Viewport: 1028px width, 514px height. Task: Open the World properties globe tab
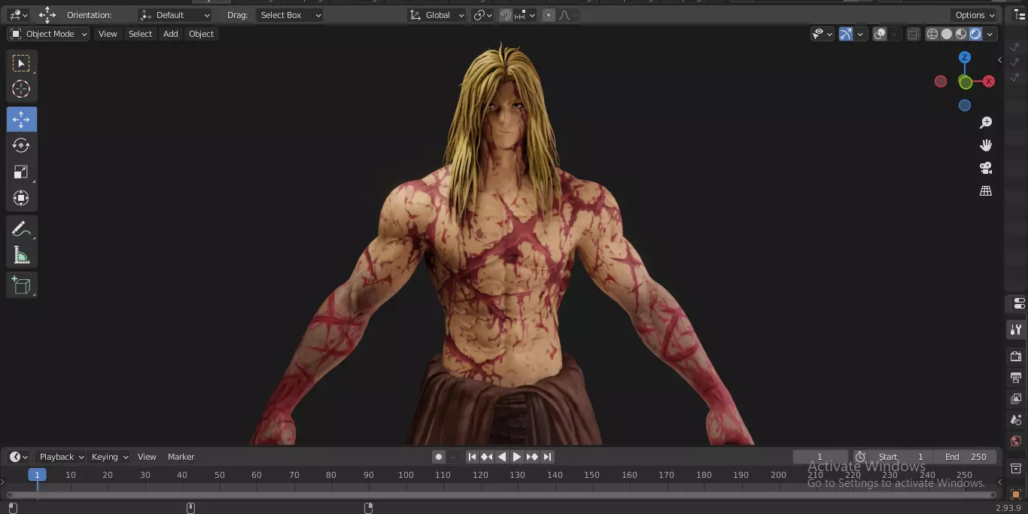(x=1016, y=441)
